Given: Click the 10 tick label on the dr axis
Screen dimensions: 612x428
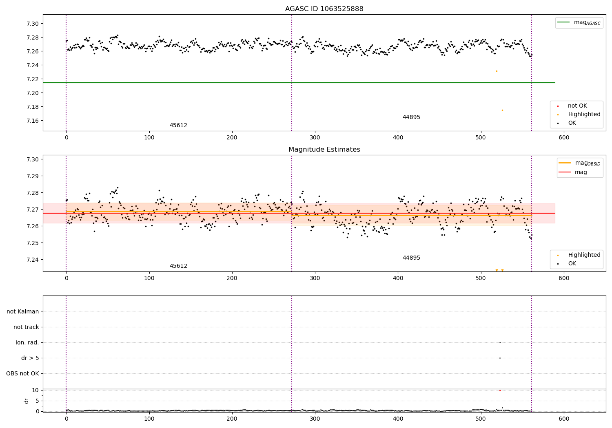Looking at the screenshot, I should 35,390.
